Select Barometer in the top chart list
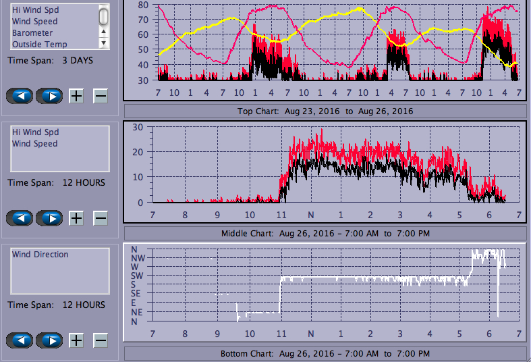This screenshot has width=531, height=362. [x=32, y=32]
